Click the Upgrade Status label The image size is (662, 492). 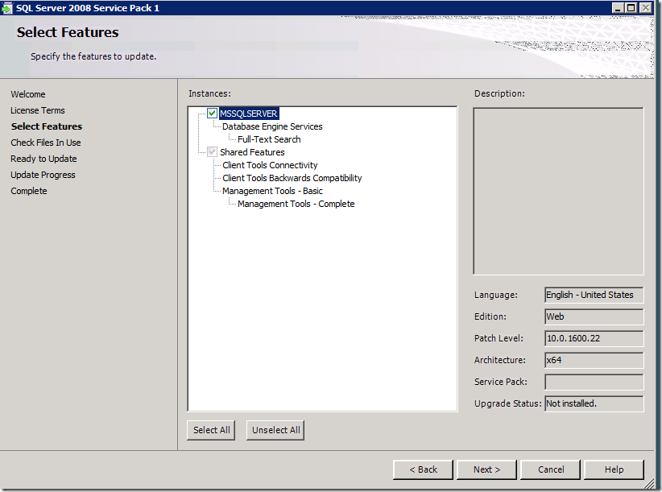[x=507, y=403]
